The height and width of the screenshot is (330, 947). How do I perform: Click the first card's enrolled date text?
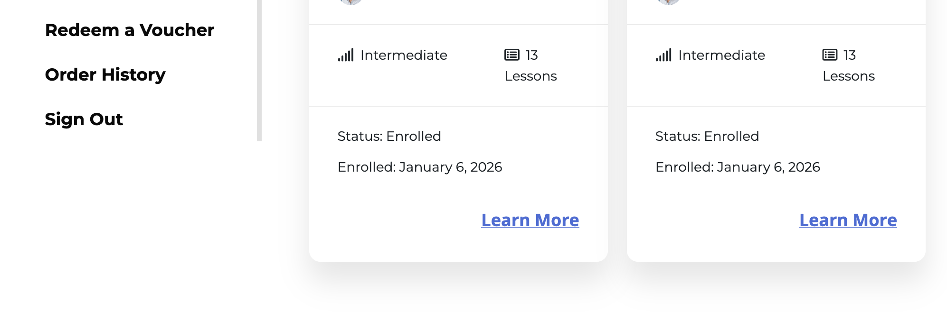(419, 167)
